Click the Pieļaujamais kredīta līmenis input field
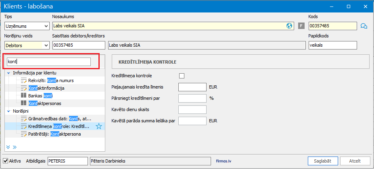374x169 pixels. point(192,87)
